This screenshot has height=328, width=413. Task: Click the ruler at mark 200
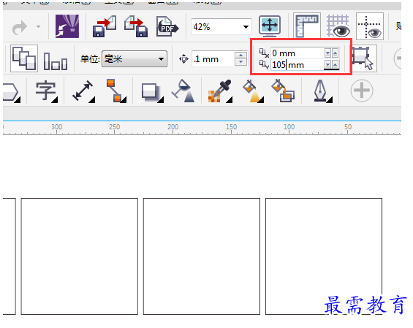[x=173, y=127]
